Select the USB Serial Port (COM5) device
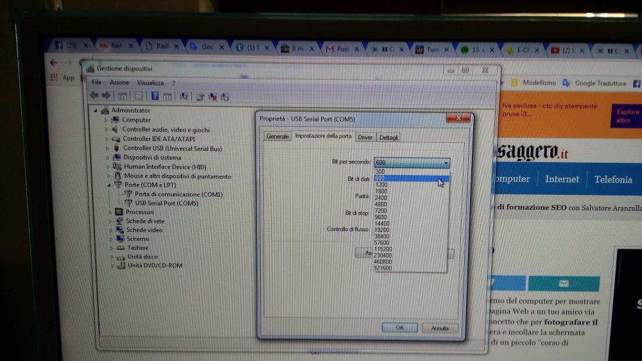Image resolution: width=642 pixels, height=361 pixels. point(166,203)
